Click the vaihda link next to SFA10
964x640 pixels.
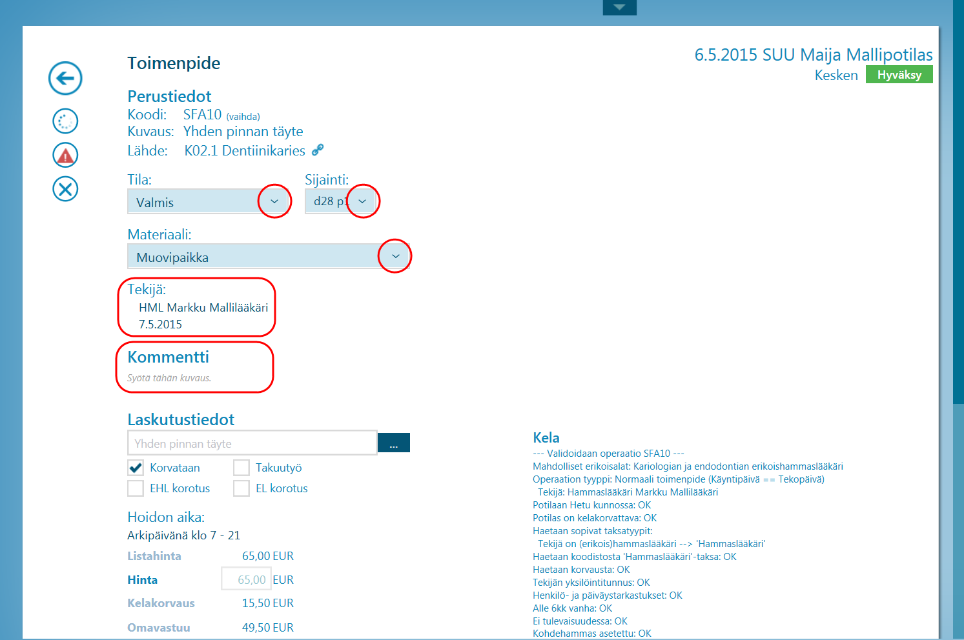pos(243,117)
